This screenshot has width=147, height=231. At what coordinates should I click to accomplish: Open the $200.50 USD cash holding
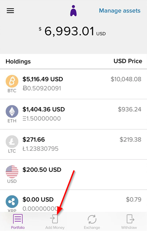pyautogui.click(x=73, y=175)
